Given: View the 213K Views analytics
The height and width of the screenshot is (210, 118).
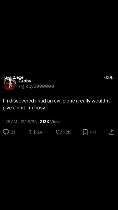Looking at the screenshot, I should click(x=50, y=122).
